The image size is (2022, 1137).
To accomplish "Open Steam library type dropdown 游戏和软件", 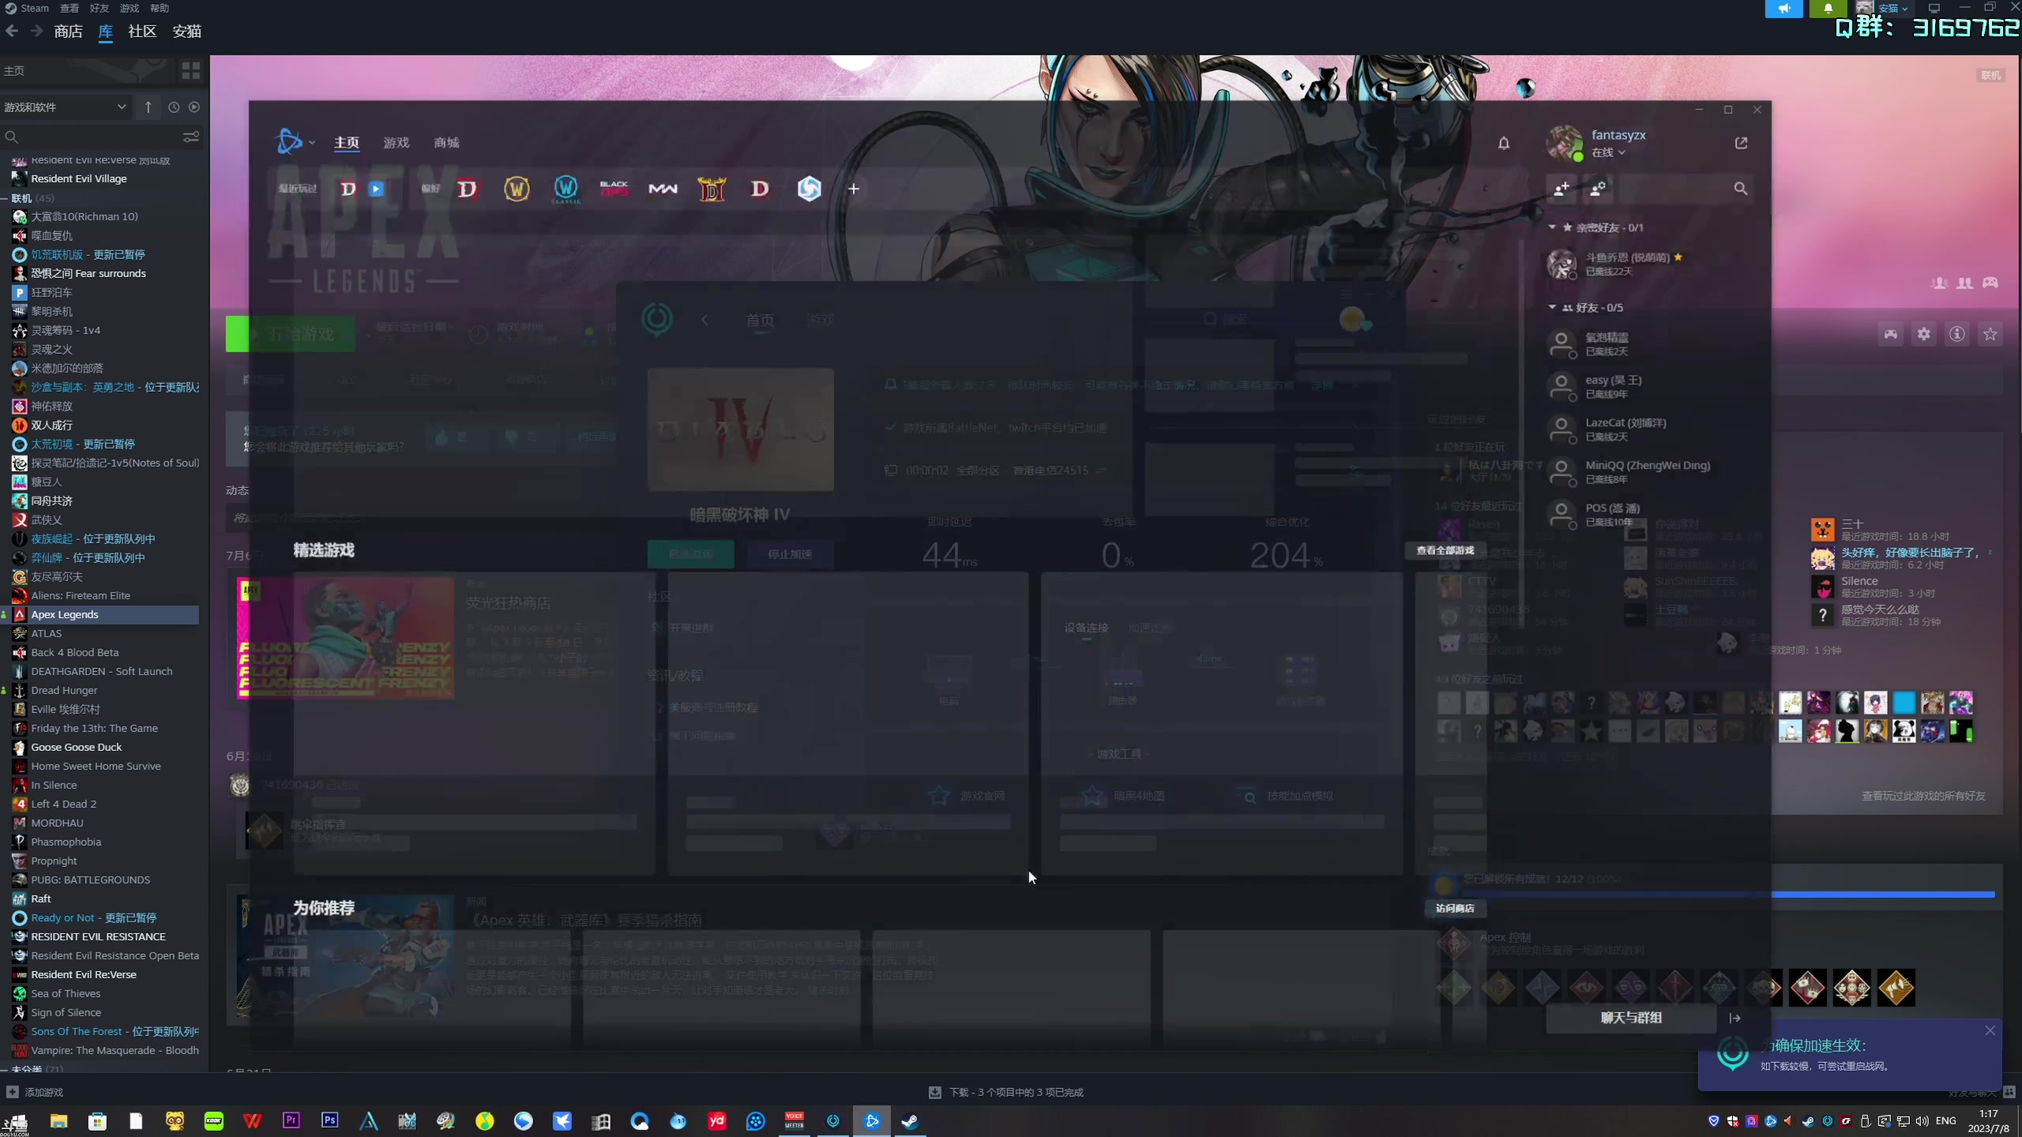I will (x=65, y=107).
